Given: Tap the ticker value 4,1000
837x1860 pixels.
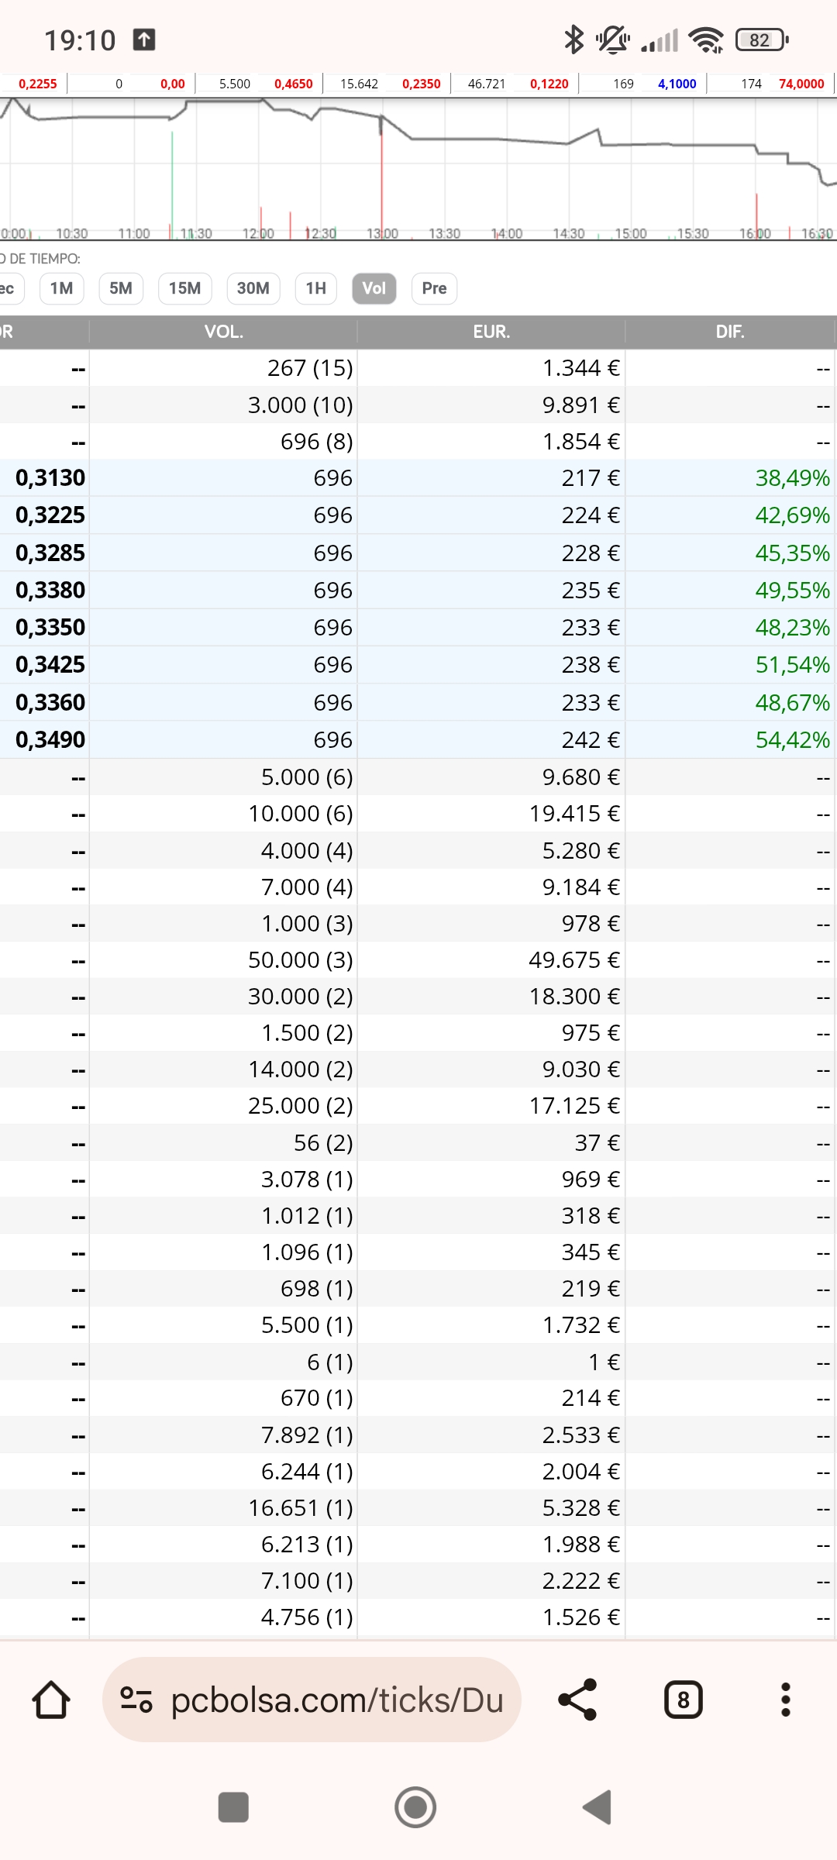Looking at the screenshot, I should (x=677, y=84).
